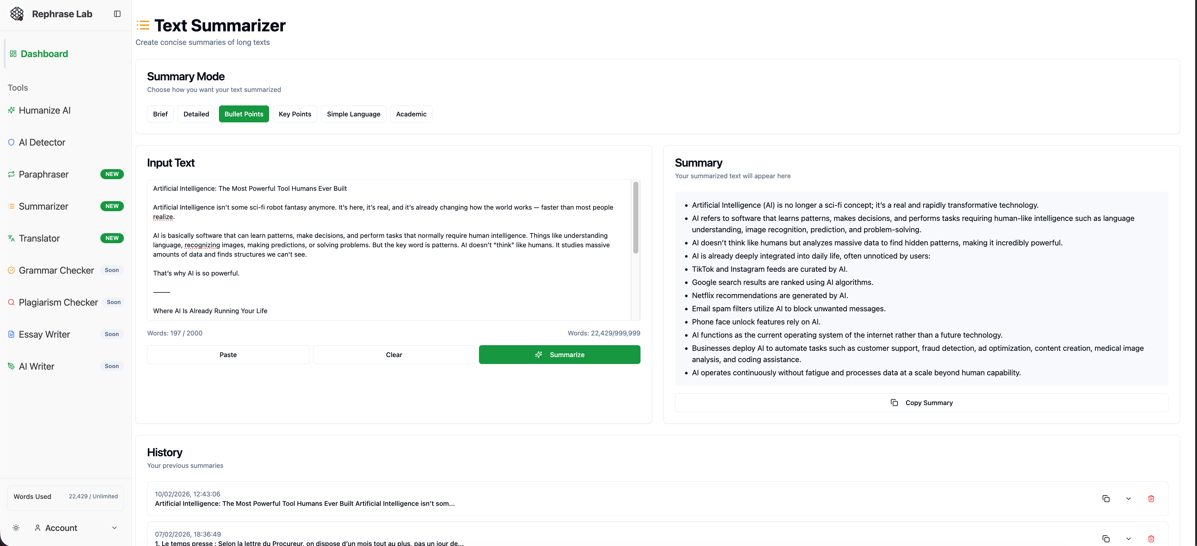The image size is (1197, 546).
Task: Expand the French summary history entry
Action: click(x=1128, y=538)
